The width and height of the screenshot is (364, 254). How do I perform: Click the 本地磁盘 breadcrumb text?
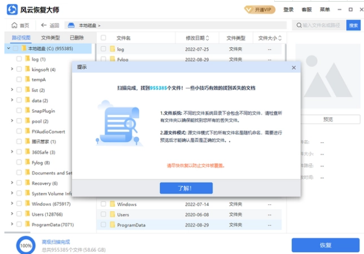88,25
